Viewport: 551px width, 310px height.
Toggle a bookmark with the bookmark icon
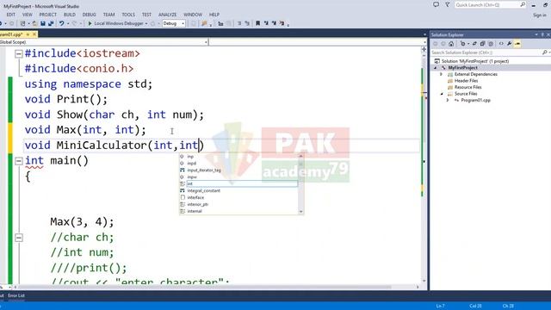pyautogui.click(x=257, y=23)
